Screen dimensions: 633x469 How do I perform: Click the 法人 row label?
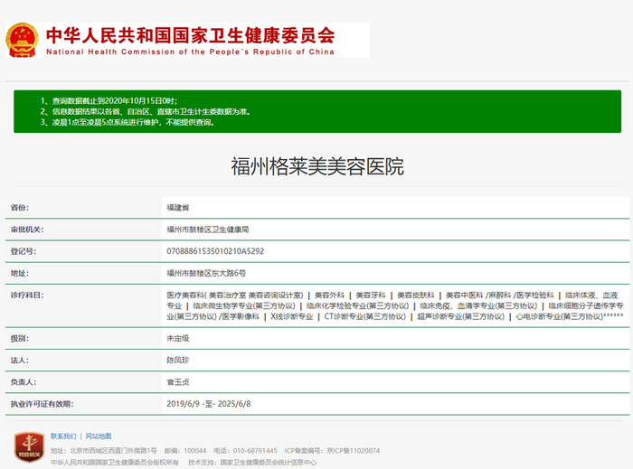click(x=19, y=361)
